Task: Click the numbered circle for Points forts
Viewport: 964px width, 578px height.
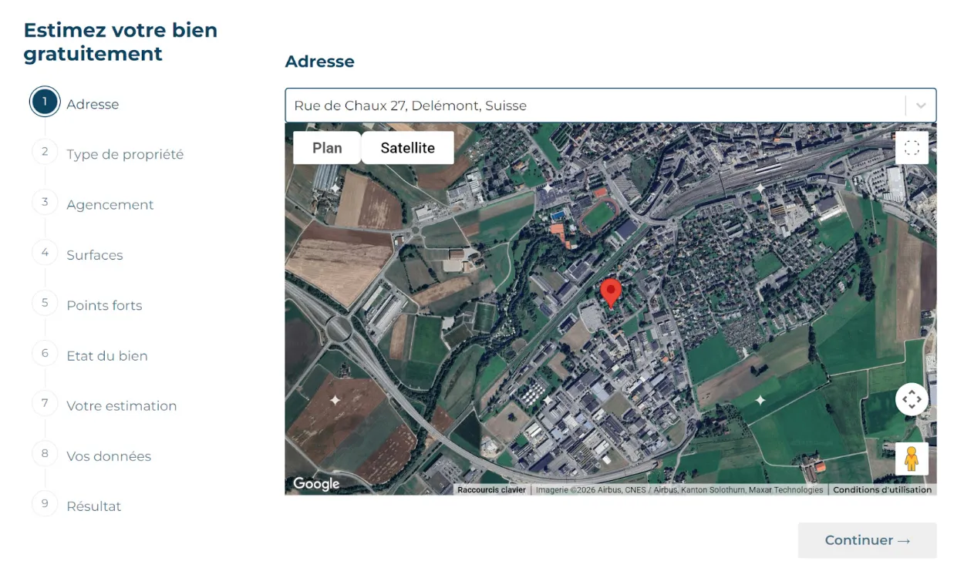Action: click(x=44, y=303)
